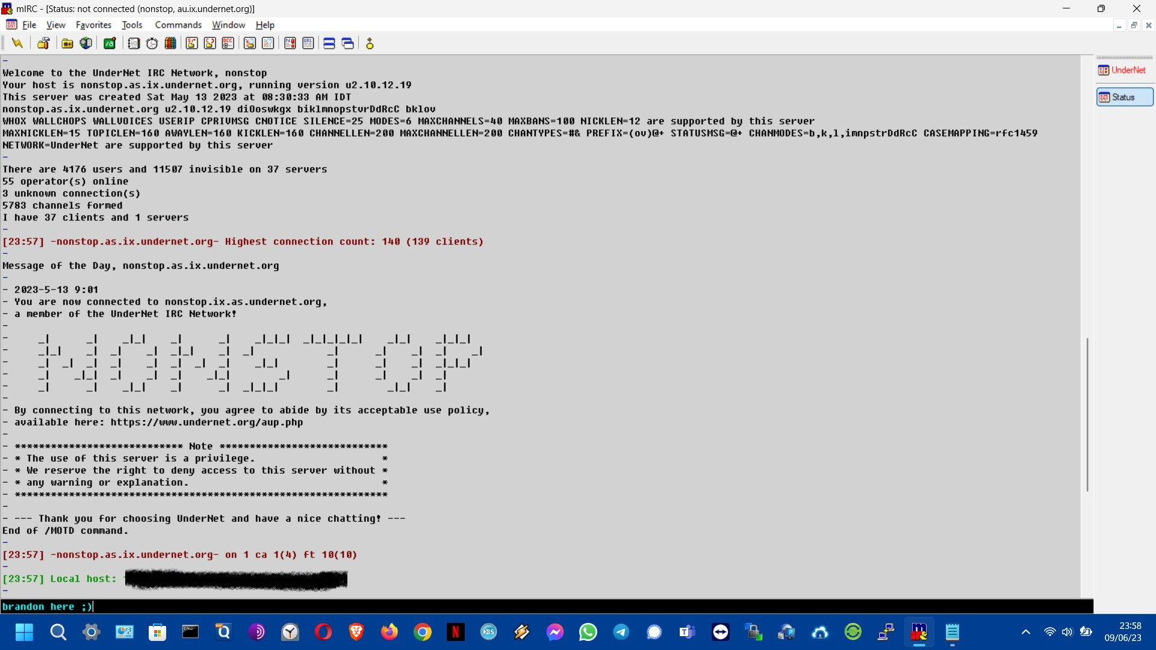Click 'Message of the Day' header line
The height and width of the screenshot is (650, 1156).
[140, 266]
